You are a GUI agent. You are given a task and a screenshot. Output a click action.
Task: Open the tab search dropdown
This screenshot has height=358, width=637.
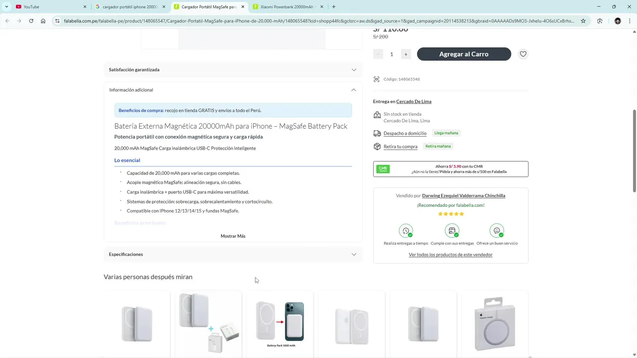coord(6,7)
